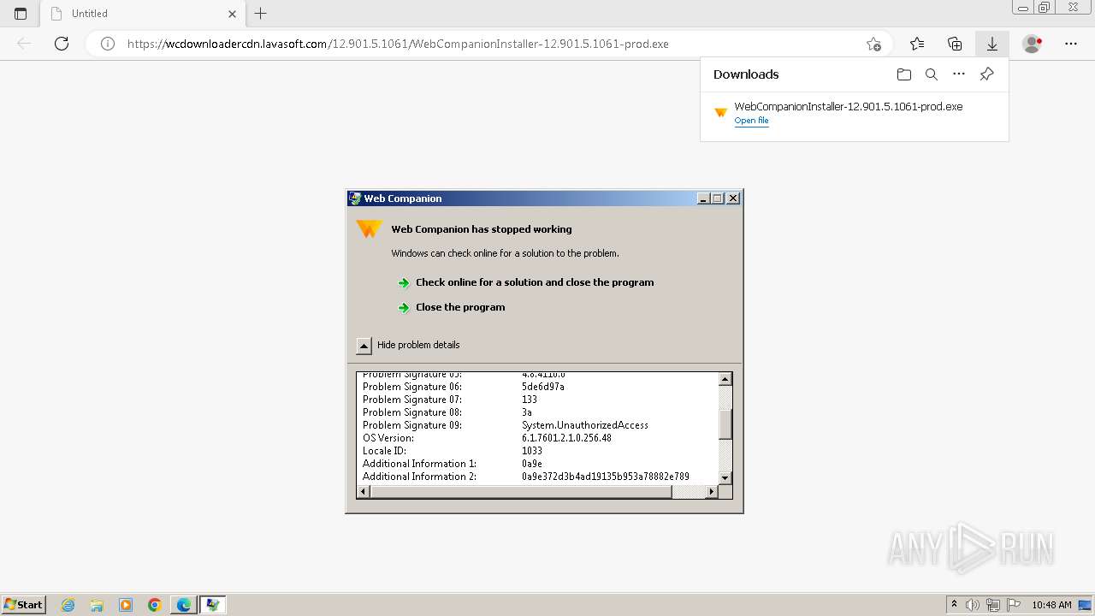This screenshot has width=1095, height=616.
Task: Select System.UnauthorizedAccess text
Action: tap(585, 425)
